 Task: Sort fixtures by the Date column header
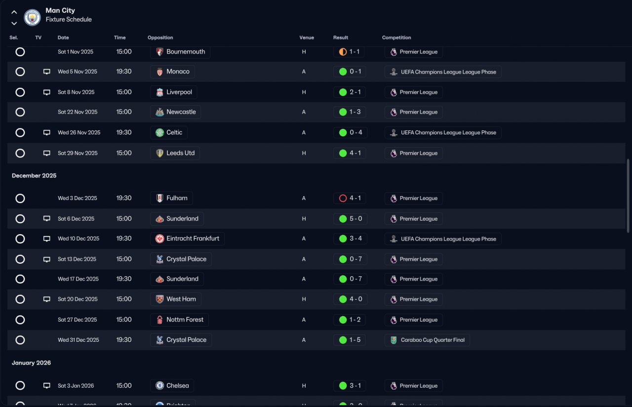coord(63,38)
